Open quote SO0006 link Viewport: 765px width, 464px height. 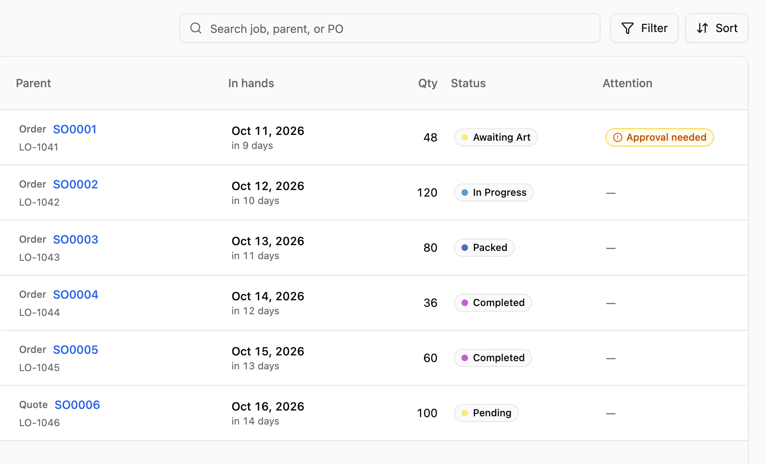click(x=77, y=405)
